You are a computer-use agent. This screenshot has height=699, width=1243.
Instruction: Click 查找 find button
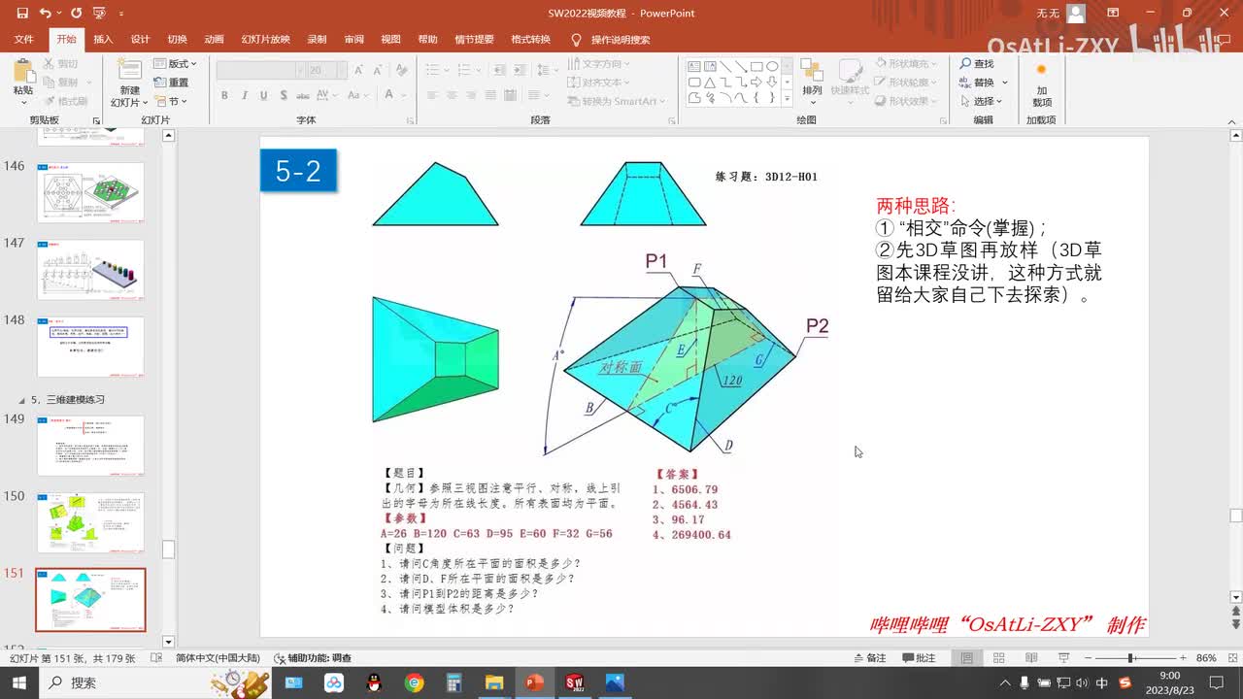[x=977, y=64]
